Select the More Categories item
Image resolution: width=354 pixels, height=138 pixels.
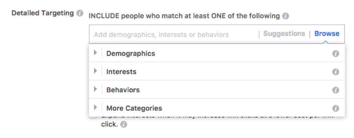click(134, 108)
